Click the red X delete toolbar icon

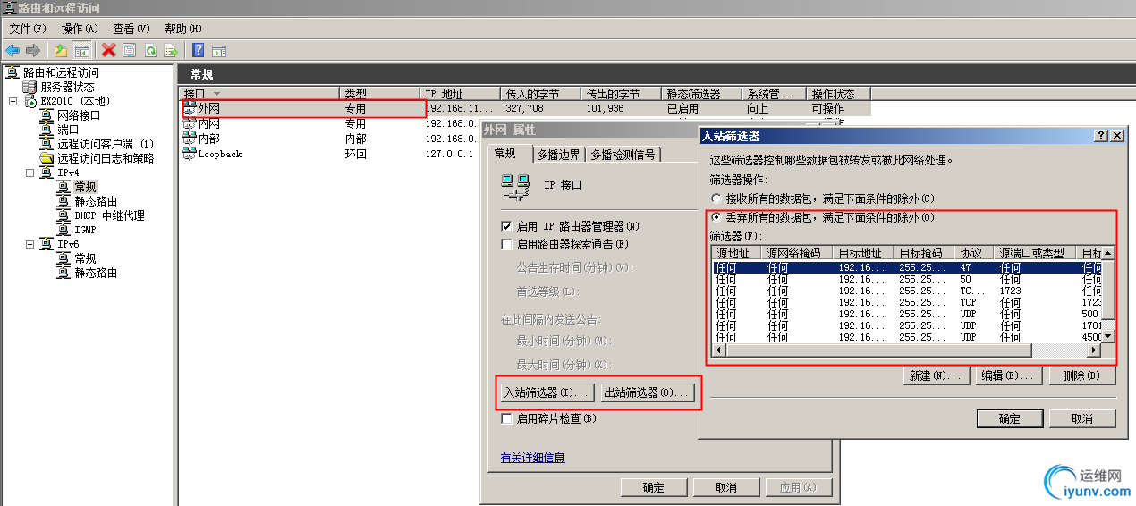pos(109,51)
